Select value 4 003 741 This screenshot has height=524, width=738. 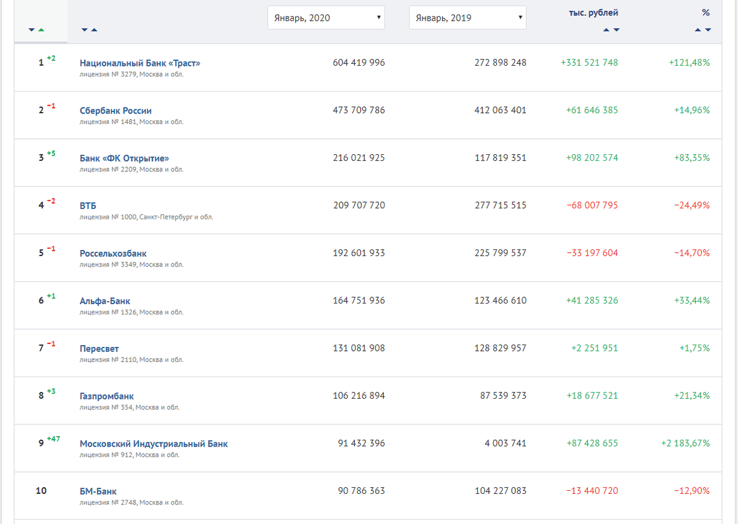(506, 444)
